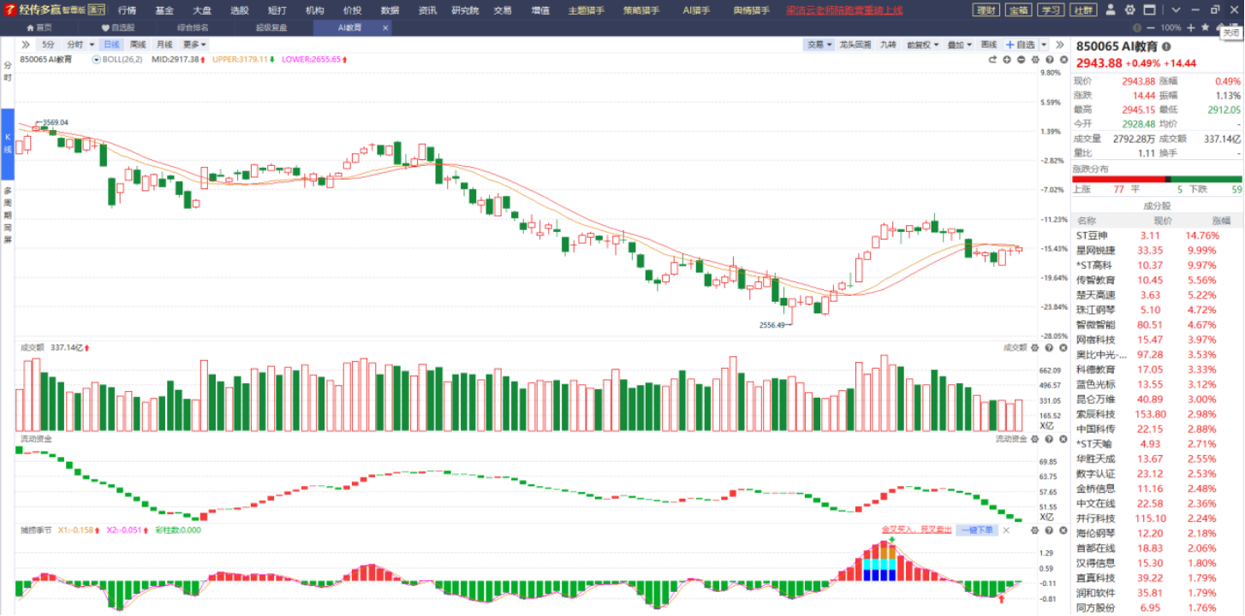Screen dimensions: 1245x616
Task: Switch to 5分 period
Action: 48,44
